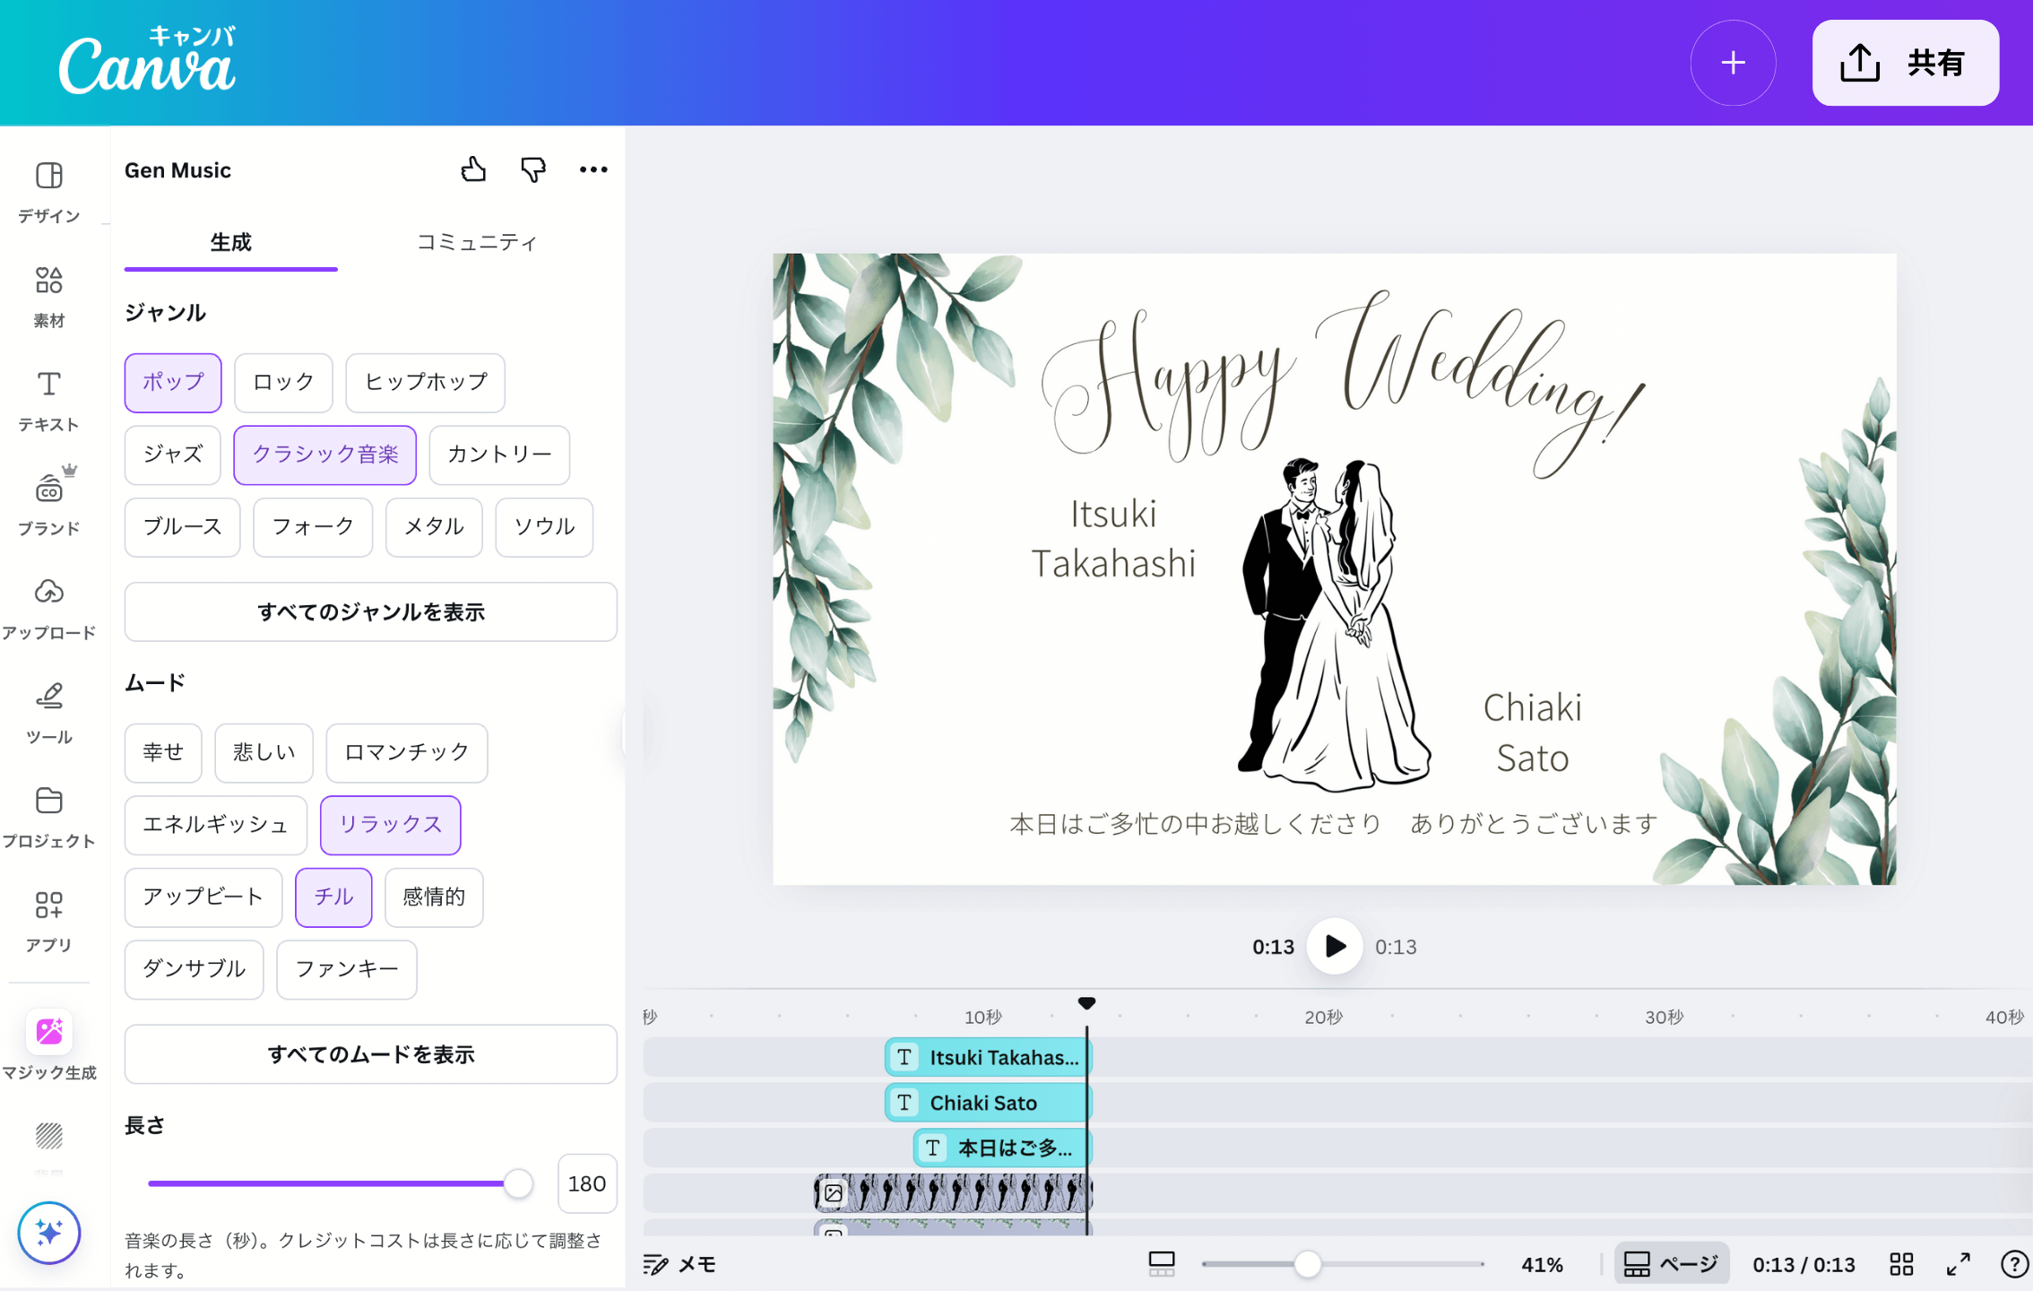Select the ファンキー mood chip
Viewport: 2033px width, 1291px height.
pos(347,970)
